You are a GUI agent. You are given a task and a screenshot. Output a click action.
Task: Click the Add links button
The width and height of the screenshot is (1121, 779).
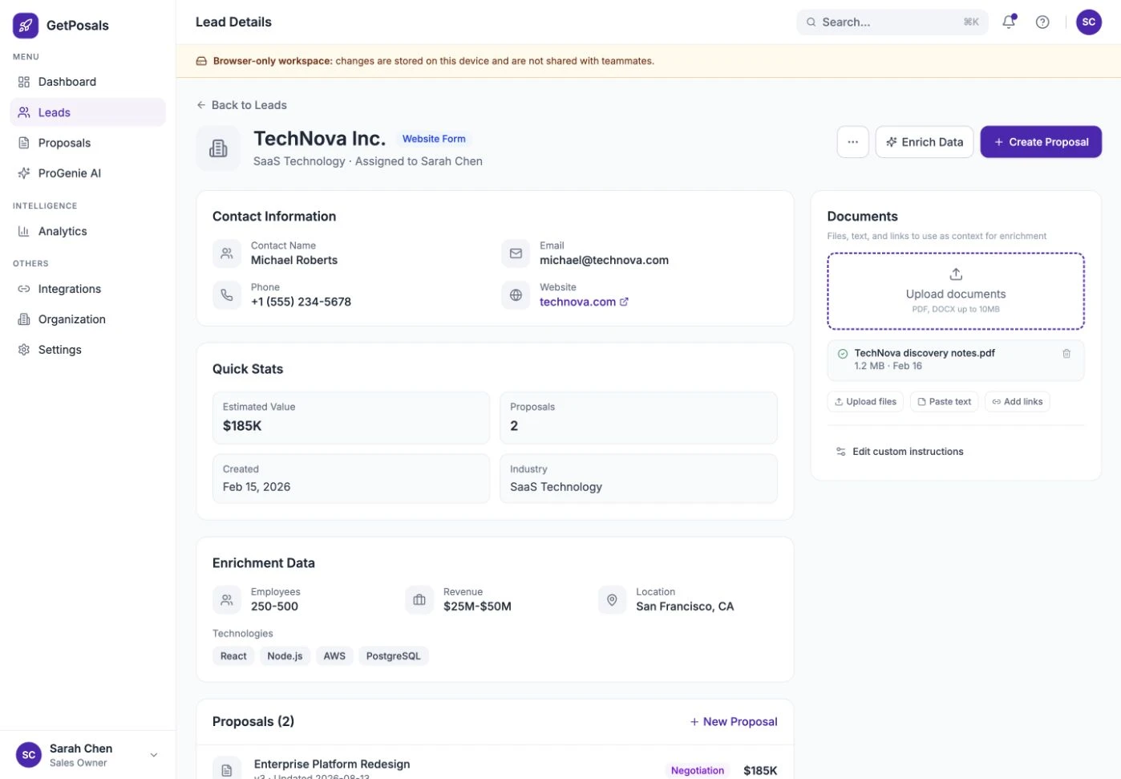coord(1017,402)
